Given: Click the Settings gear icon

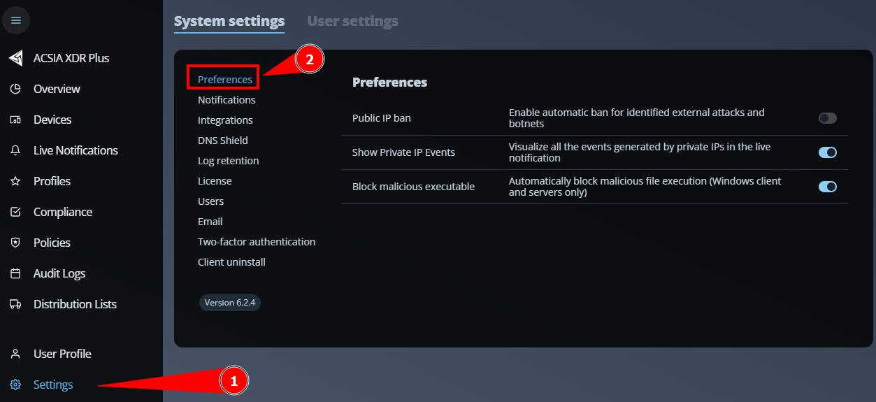Looking at the screenshot, I should coord(15,385).
